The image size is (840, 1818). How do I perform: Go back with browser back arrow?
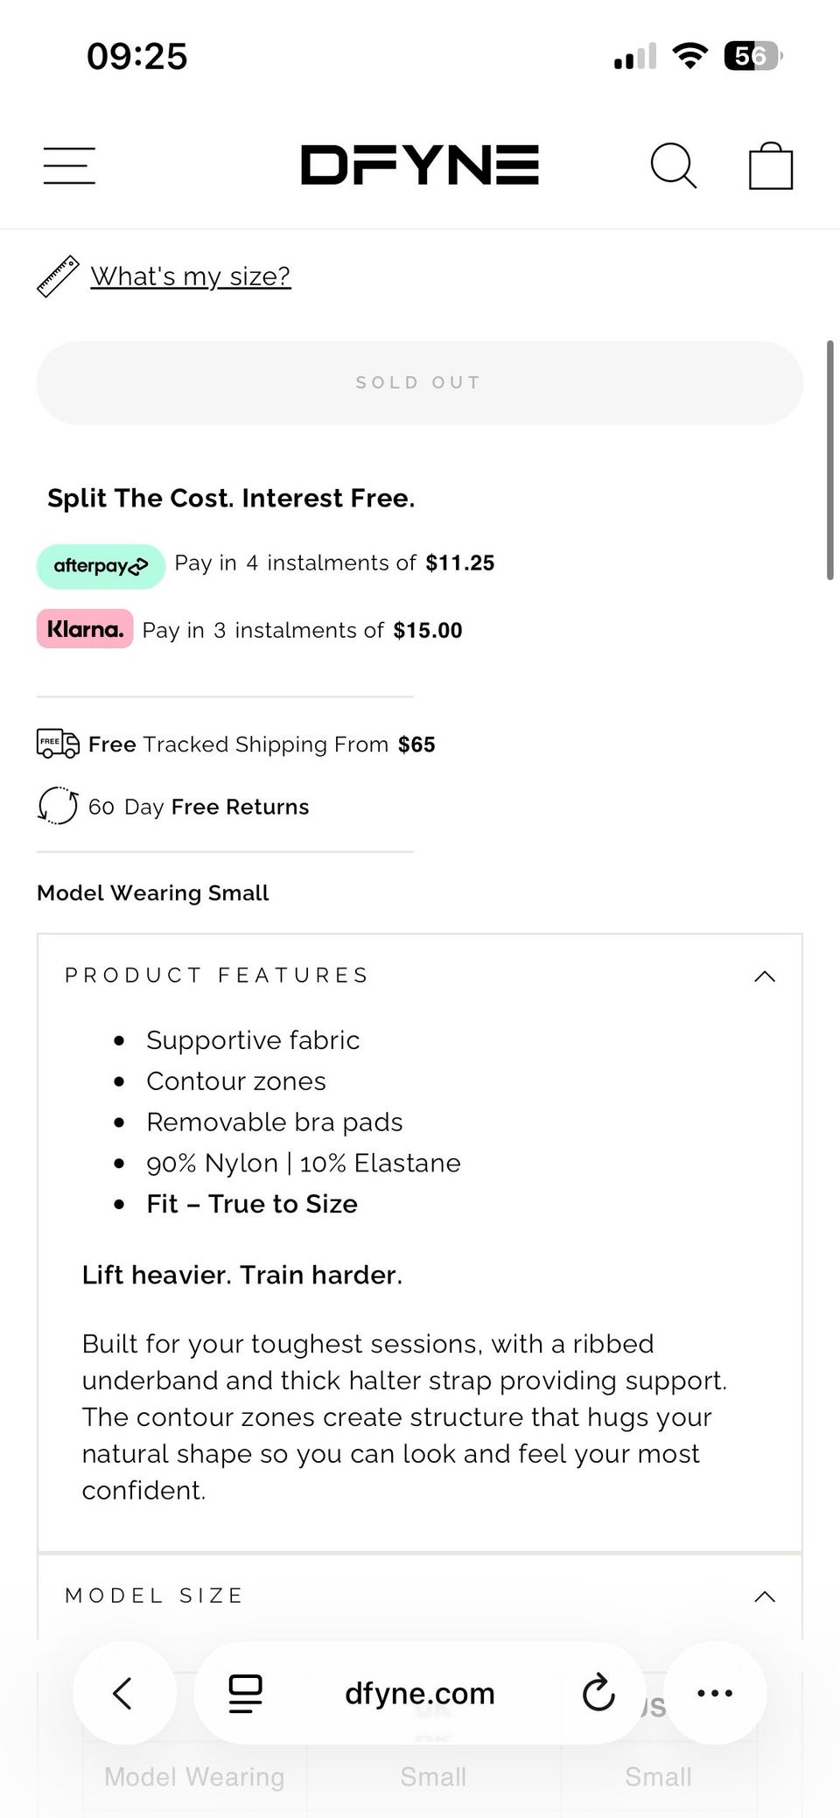[x=123, y=1693]
